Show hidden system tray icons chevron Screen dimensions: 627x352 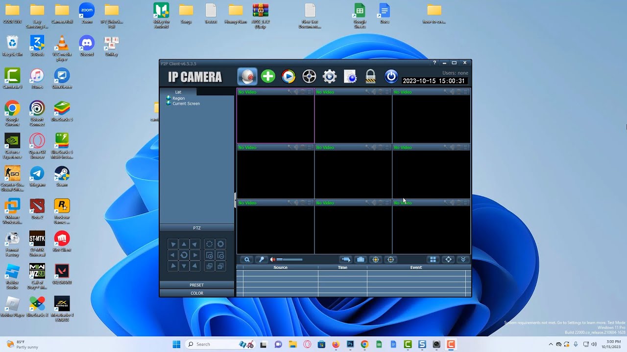[x=551, y=344]
